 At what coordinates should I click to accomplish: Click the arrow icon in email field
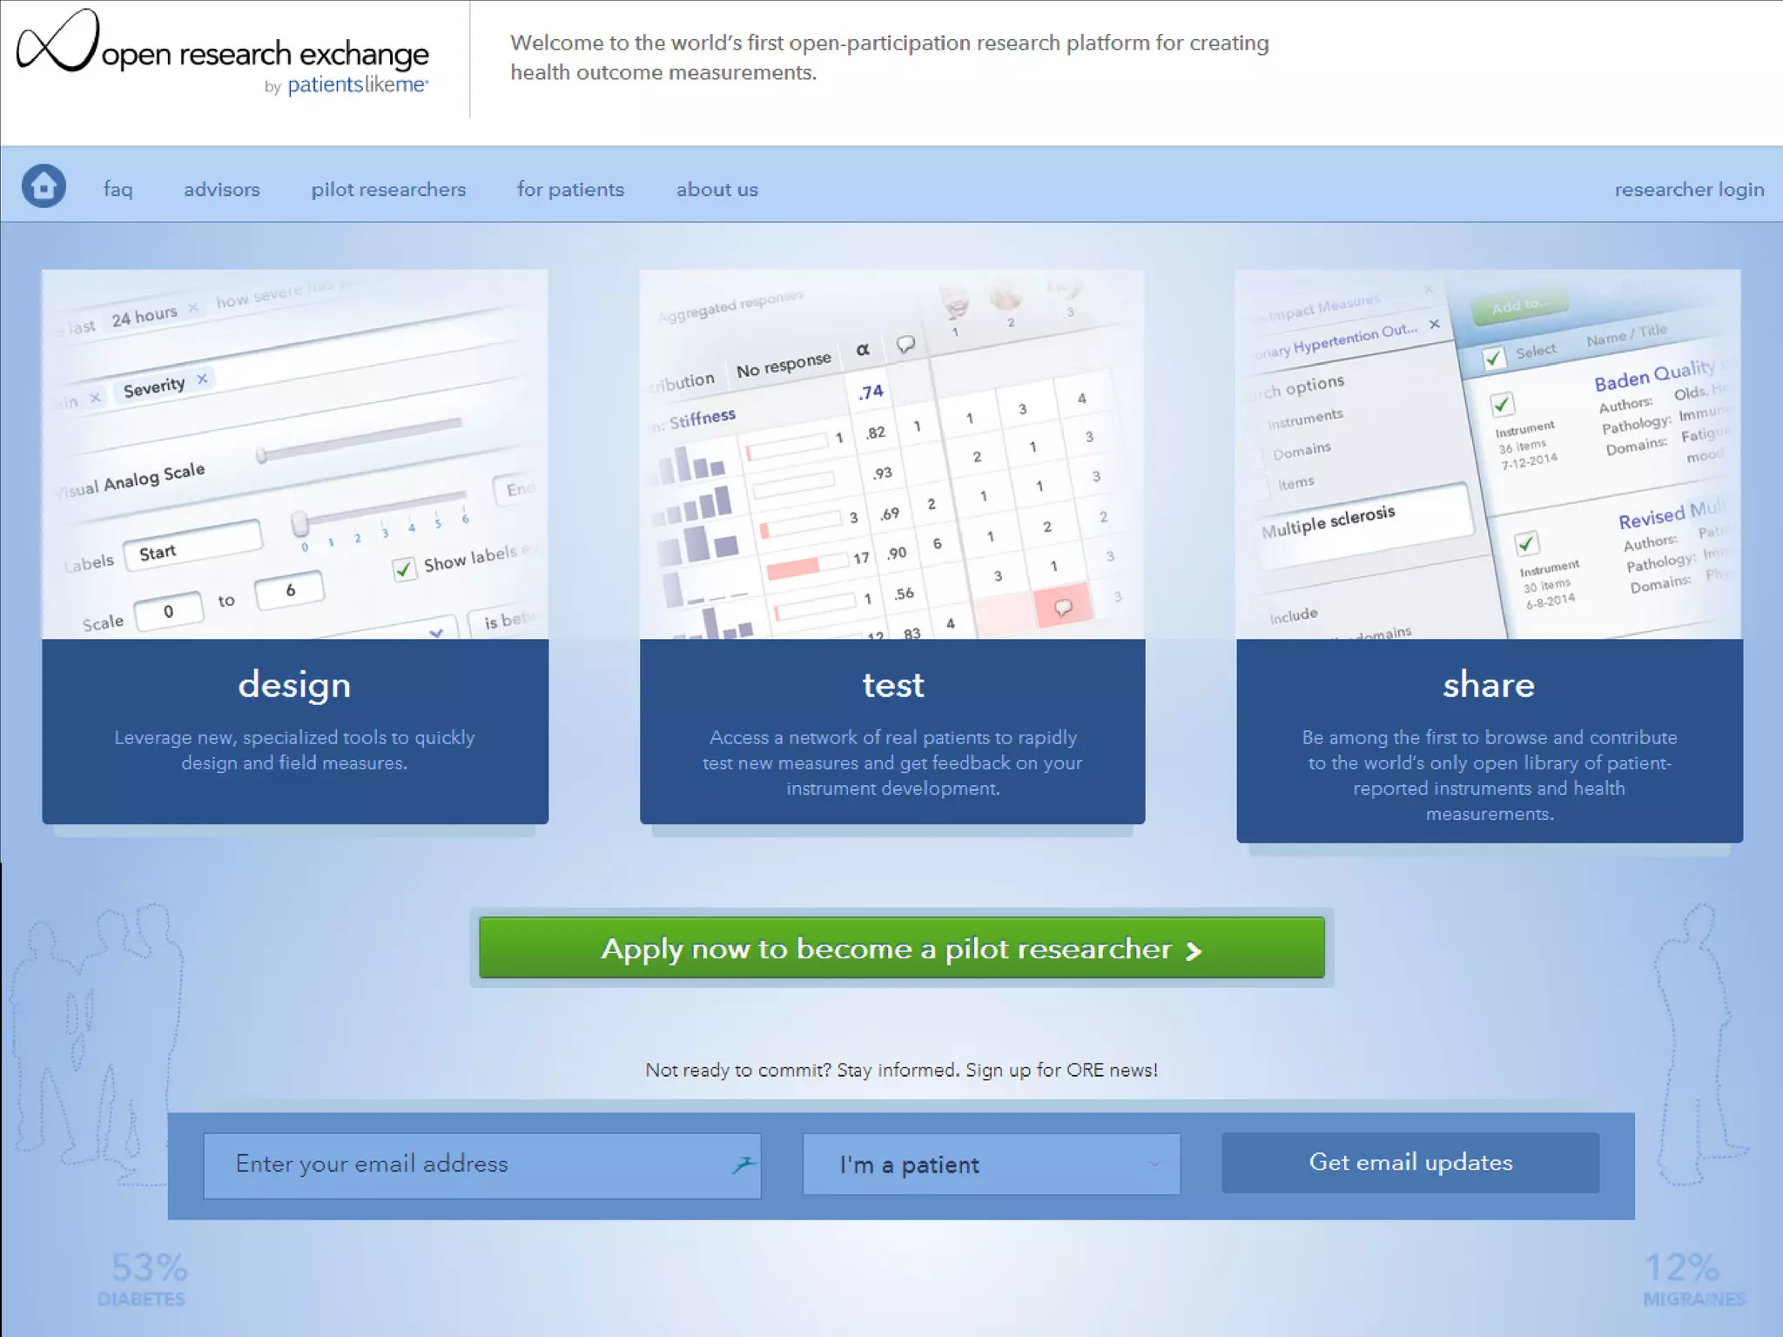tap(743, 1164)
